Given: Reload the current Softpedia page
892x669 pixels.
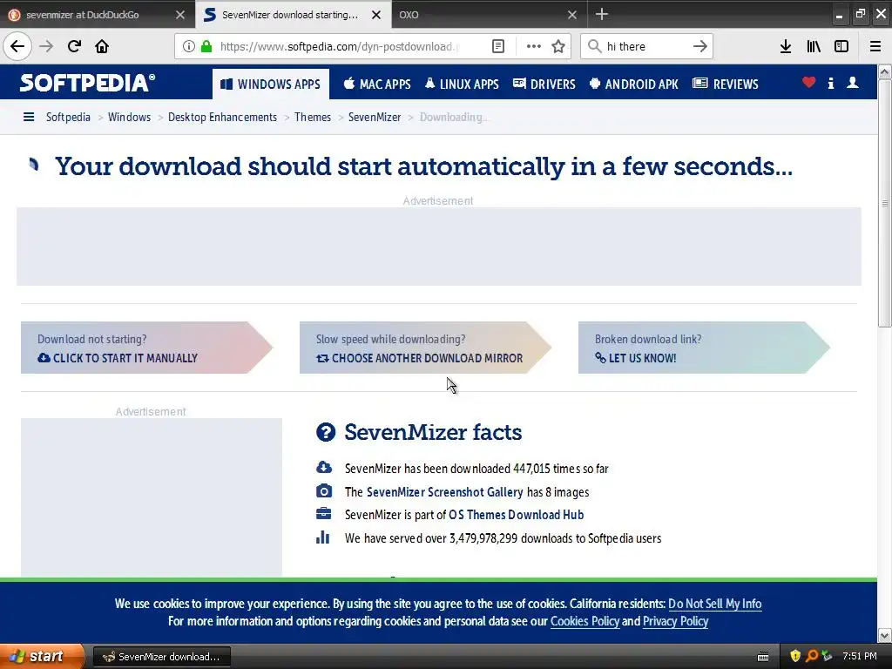Looking at the screenshot, I should tap(75, 46).
